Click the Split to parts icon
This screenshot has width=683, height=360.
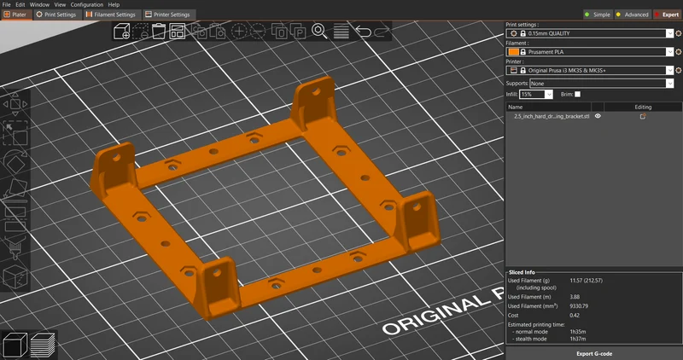coord(298,32)
